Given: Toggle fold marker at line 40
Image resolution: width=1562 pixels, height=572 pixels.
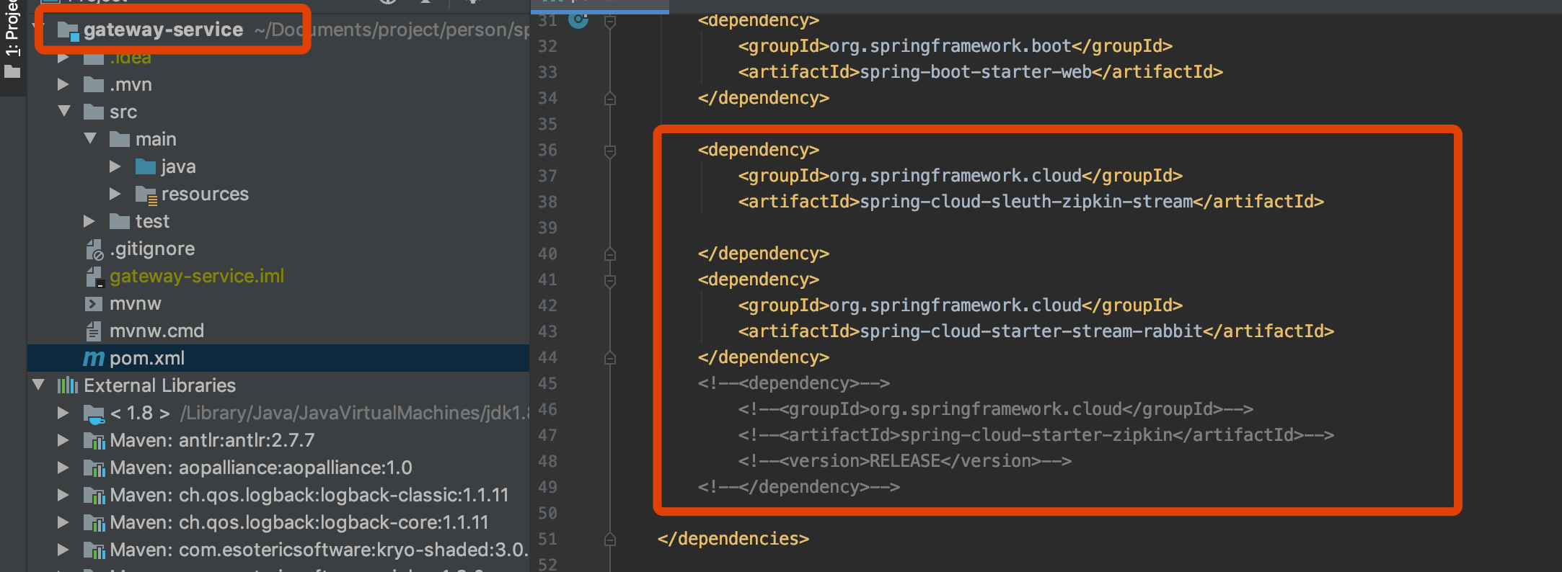Looking at the screenshot, I should tap(610, 254).
